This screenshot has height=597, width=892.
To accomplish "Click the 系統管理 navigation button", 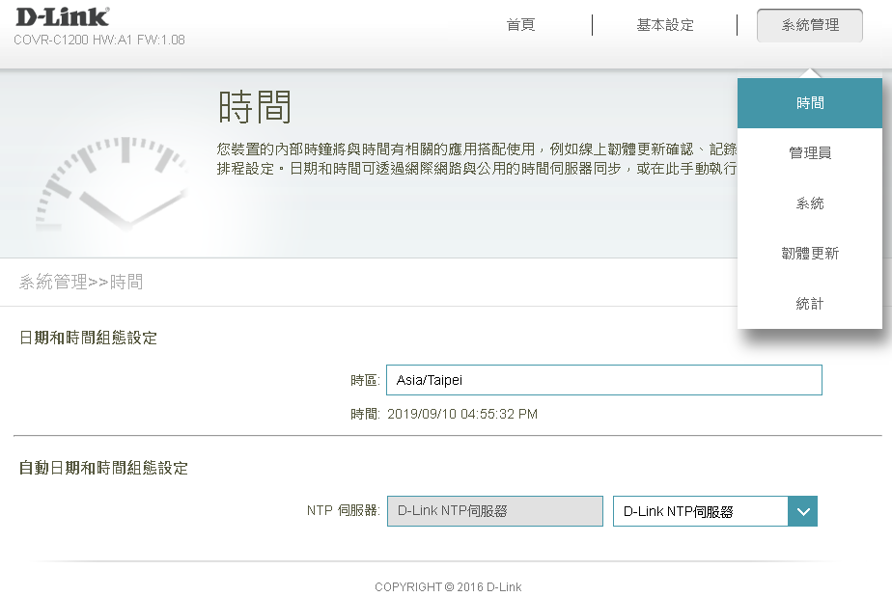I will click(x=809, y=25).
